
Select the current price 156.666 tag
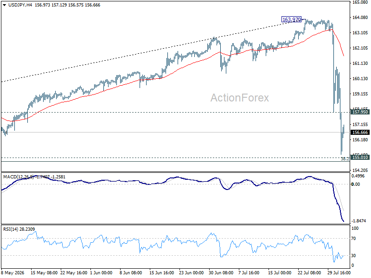pyautogui.click(x=360, y=133)
